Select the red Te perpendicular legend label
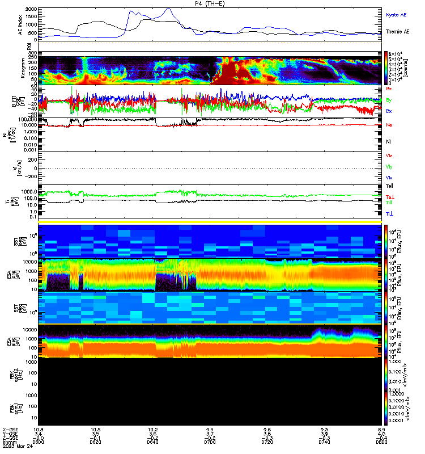 [390, 197]
